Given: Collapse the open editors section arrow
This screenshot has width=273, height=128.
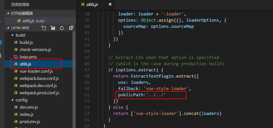Looking at the screenshot, I should (8, 13).
